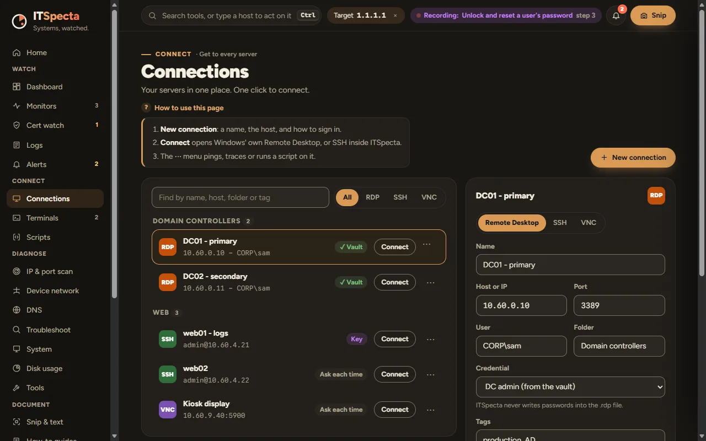
Task: Collapse the How to use this page help
Action: (x=183, y=108)
